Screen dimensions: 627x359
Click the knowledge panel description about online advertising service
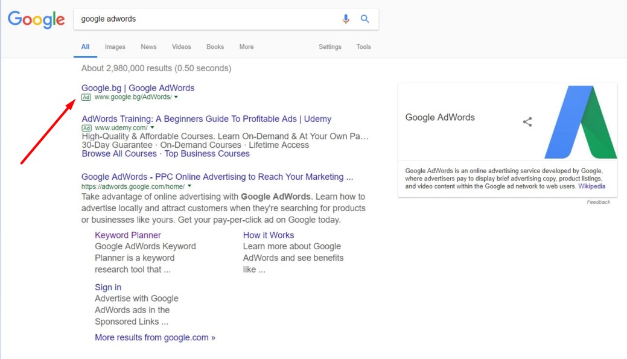click(505, 179)
